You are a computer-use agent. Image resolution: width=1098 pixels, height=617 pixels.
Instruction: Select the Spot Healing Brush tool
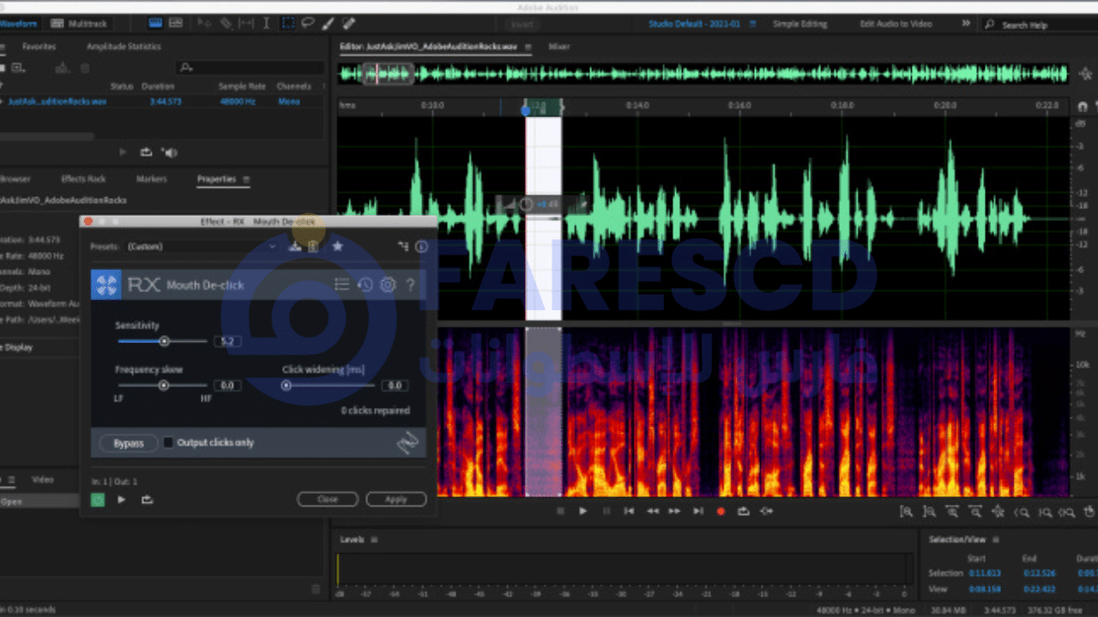(x=349, y=23)
